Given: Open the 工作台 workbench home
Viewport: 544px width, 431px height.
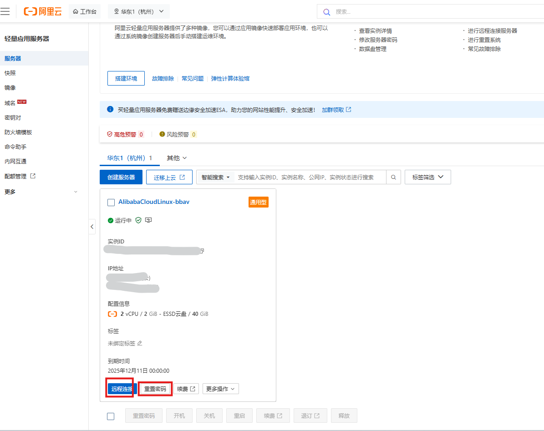Looking at the screenshot, I should [85, 11].
